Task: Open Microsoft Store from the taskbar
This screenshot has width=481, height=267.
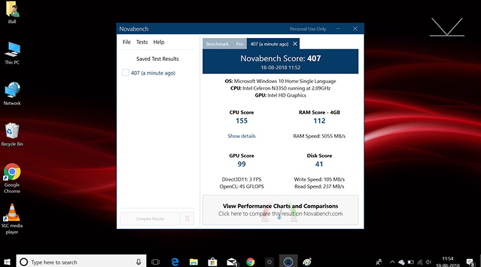Action: click(x=213, y=261)
